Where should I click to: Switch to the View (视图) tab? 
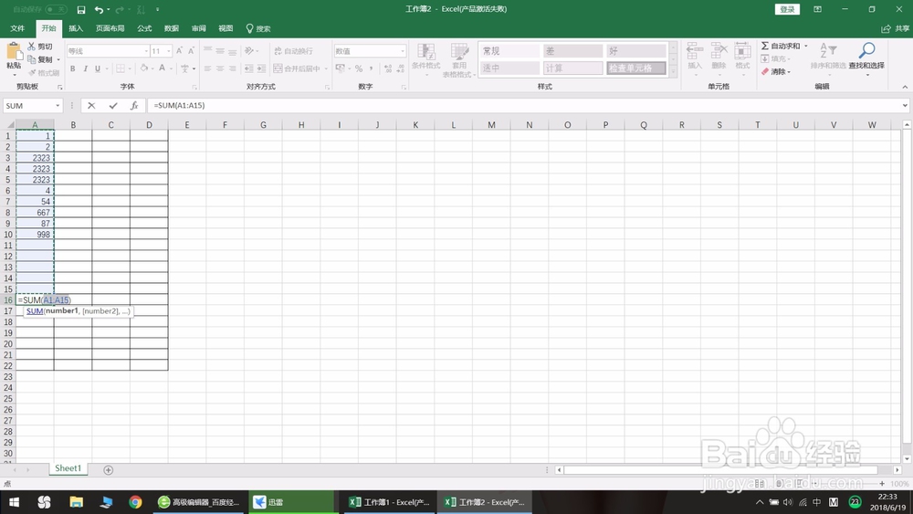click(226, 28)
